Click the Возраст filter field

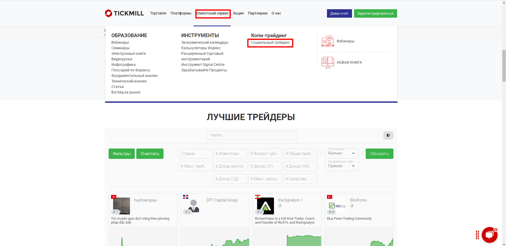click(266, 154)
